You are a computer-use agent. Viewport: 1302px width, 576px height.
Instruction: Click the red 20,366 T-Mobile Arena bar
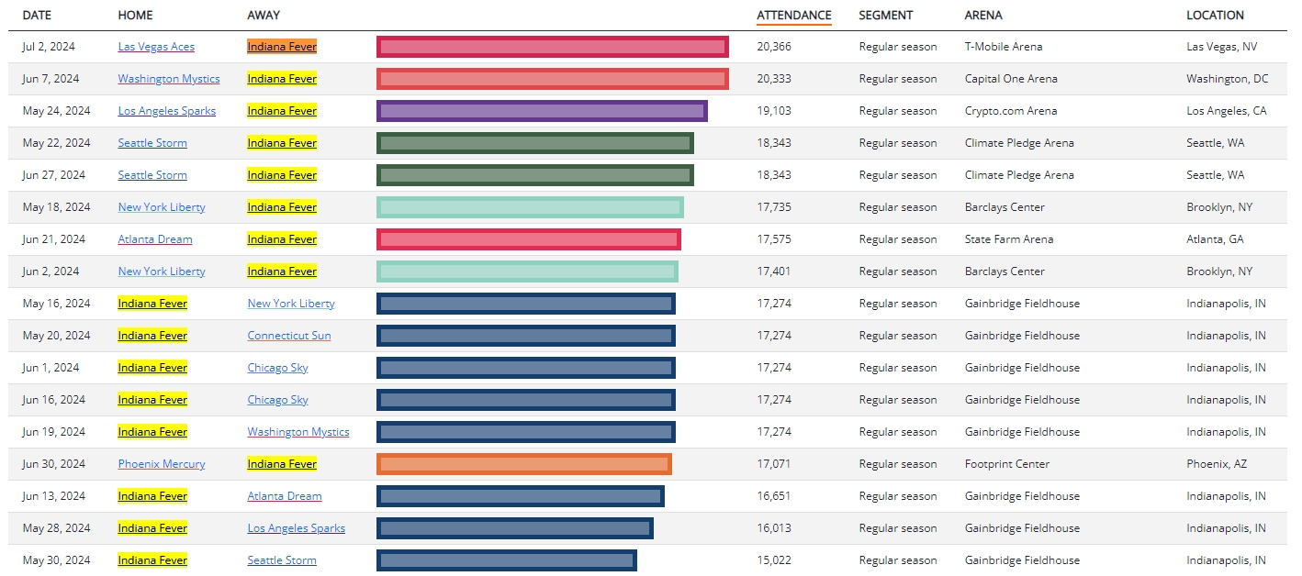pyautogui.click(x=553, y=47)
